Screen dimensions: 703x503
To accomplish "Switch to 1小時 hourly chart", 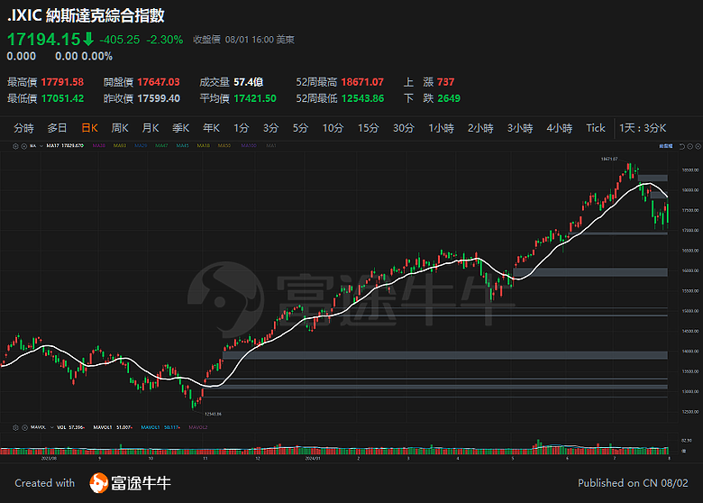I will (x=441, y=128).
